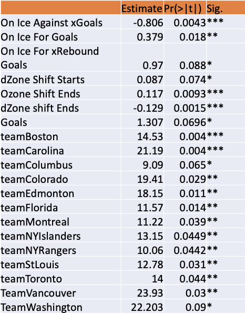245x313 pixels.
Task: Select the teamFlorida row label
Action: tap(29, 208)
